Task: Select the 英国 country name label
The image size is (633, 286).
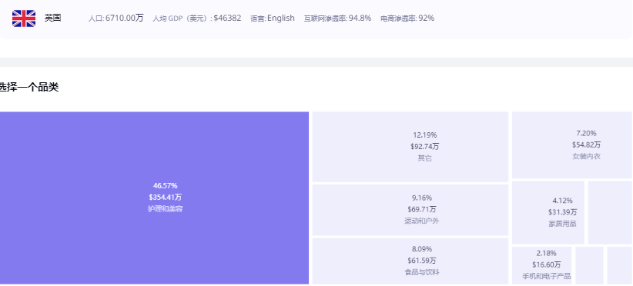Action: coord(52,18)
